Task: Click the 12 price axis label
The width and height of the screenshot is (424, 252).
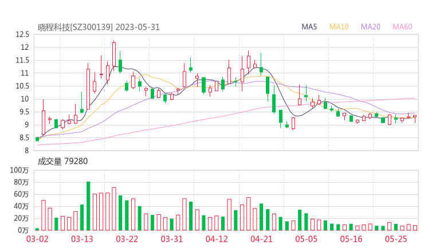Action: click(x=25, y=48)
